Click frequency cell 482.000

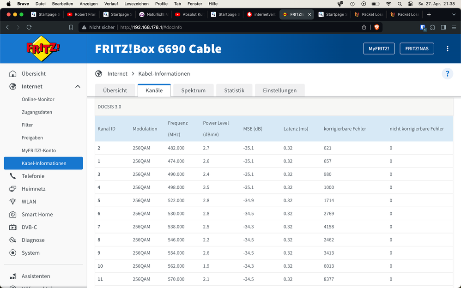[x=176, y=148]
